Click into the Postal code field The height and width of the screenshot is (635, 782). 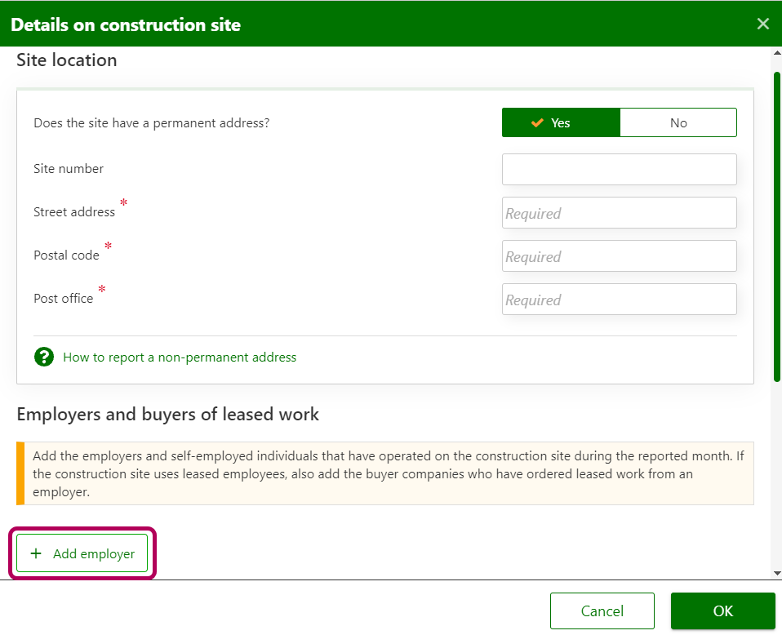click(x=619, y=255)
